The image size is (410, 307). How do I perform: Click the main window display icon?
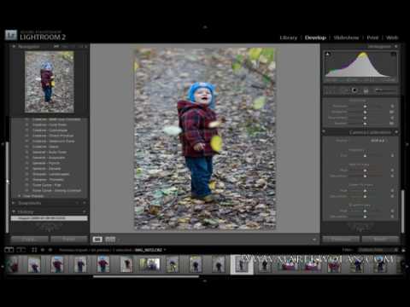9,250
